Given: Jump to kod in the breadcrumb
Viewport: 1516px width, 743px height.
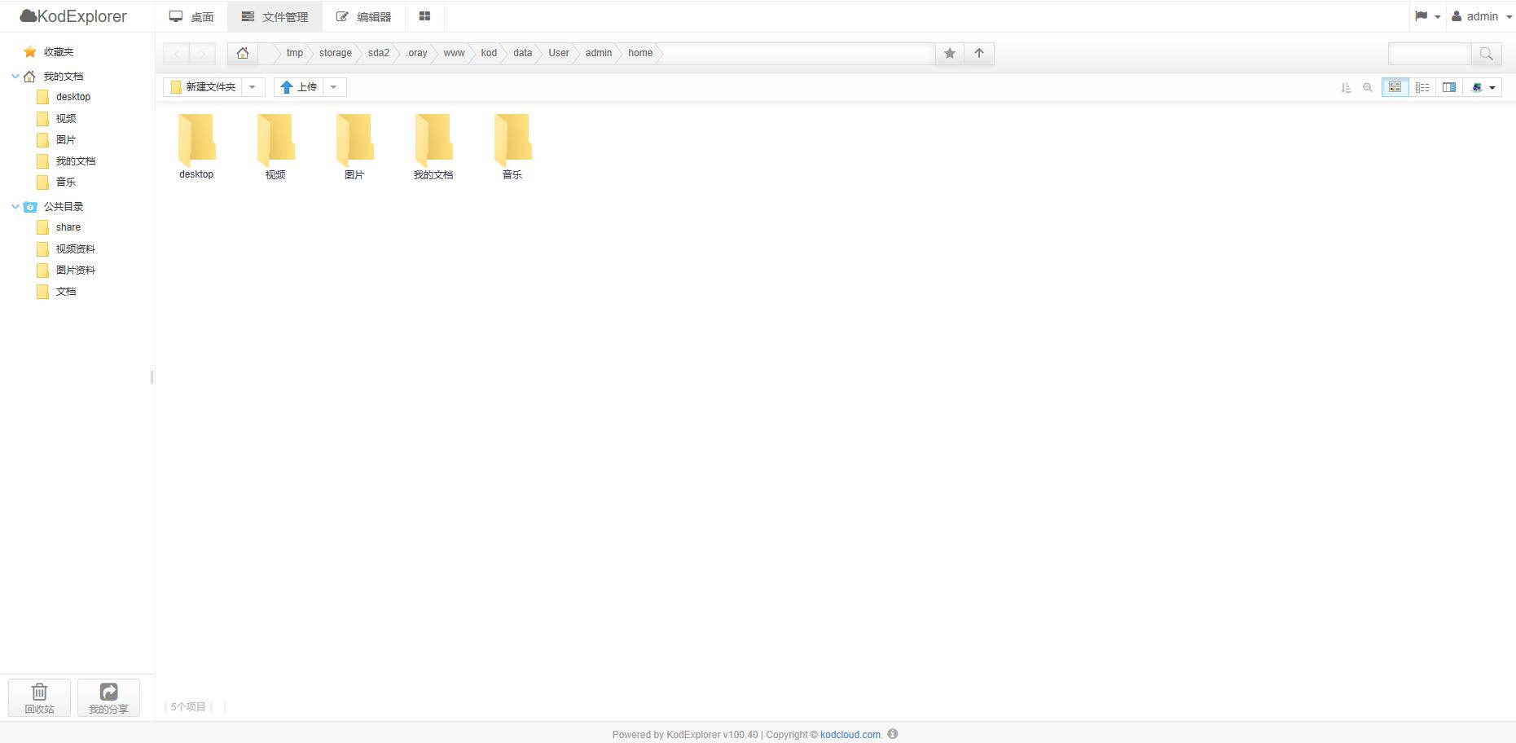Looking at the screenshot, I should (489, 53).
